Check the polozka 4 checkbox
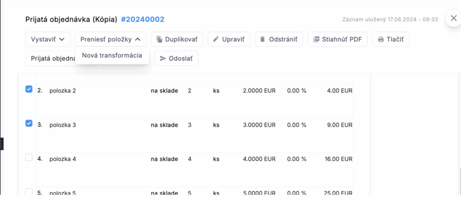 pos(29,157)
